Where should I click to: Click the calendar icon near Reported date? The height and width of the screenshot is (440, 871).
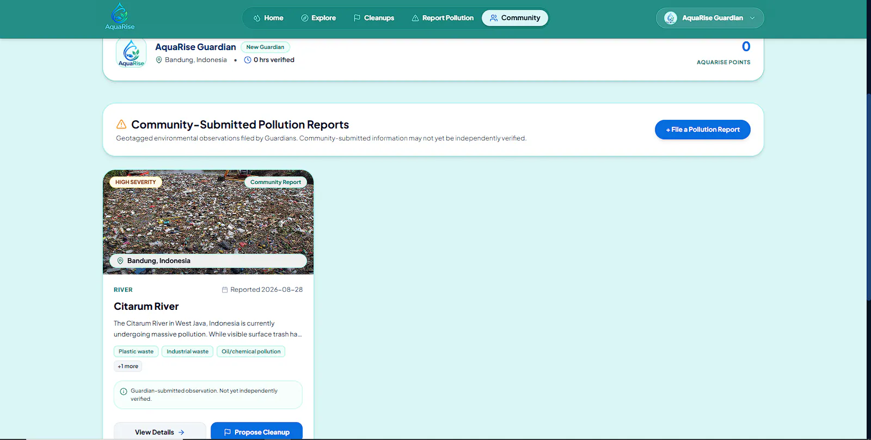tap(225, 290)
